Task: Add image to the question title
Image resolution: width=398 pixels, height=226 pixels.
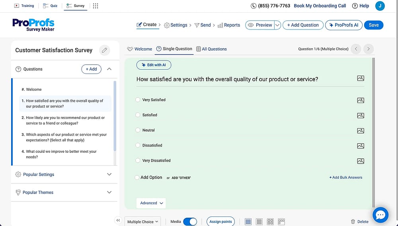Action: pos(361,78)
